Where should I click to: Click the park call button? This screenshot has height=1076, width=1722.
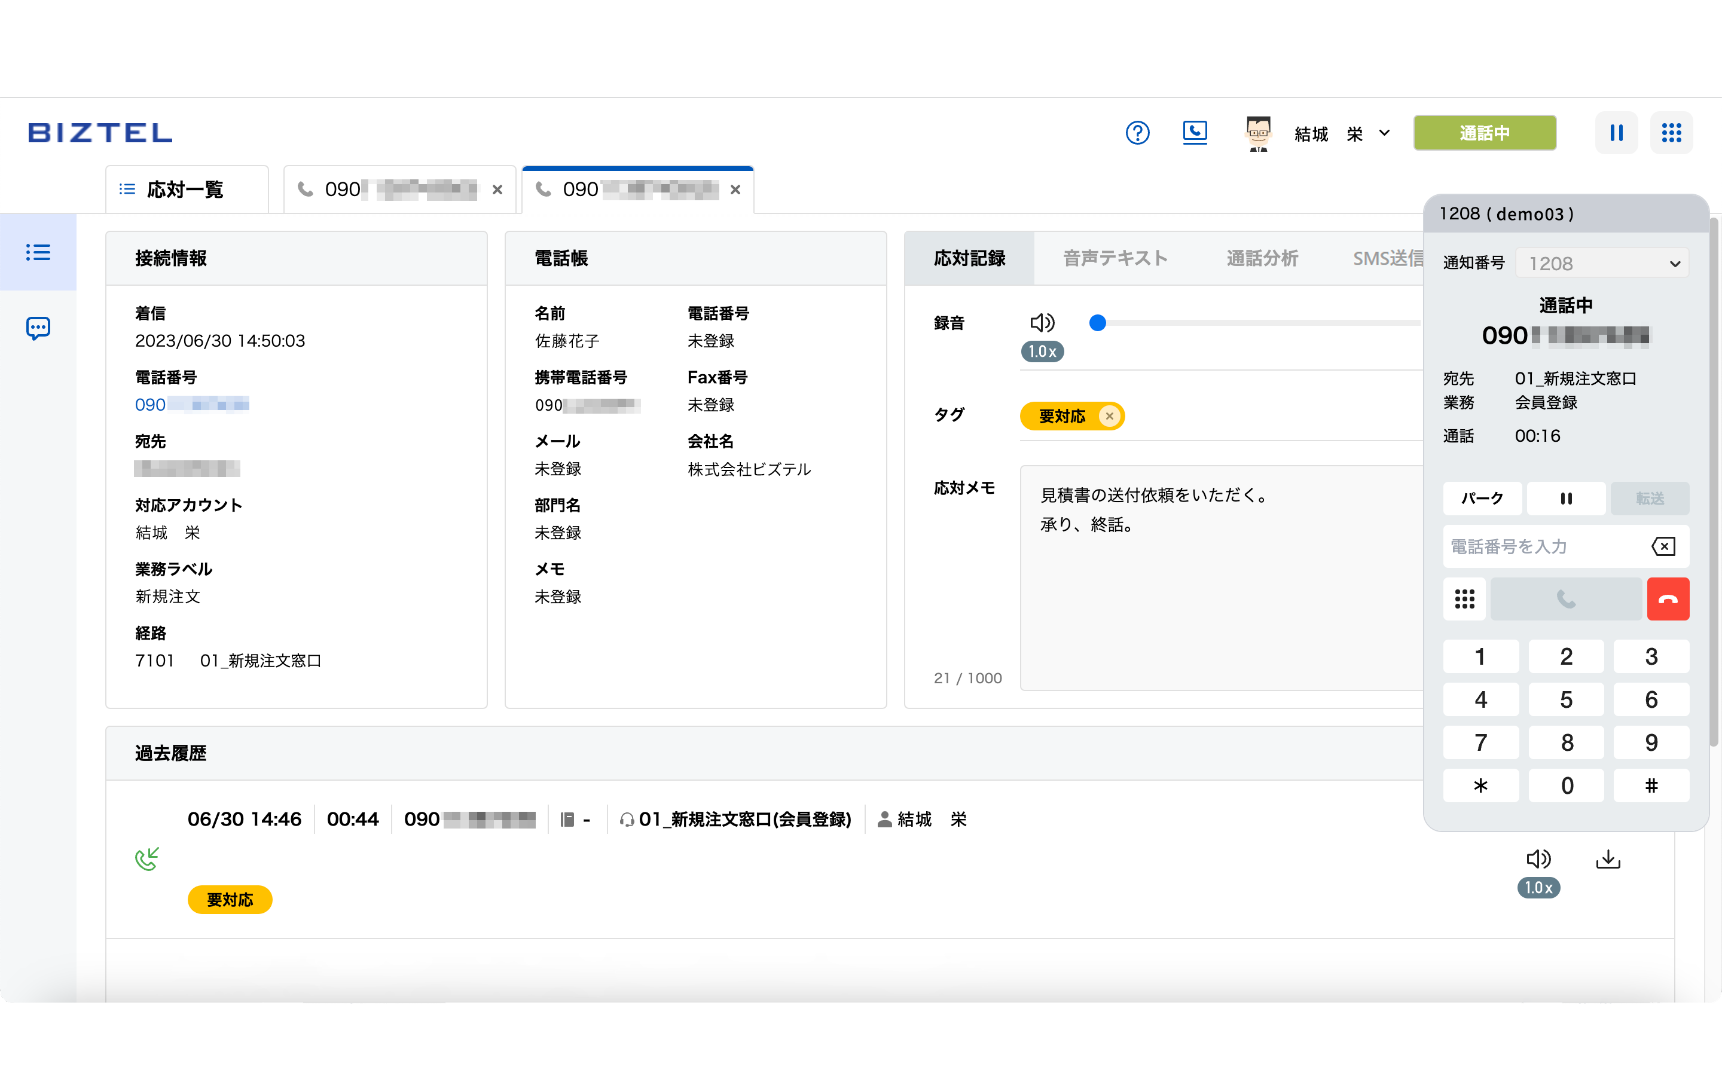1483,499
